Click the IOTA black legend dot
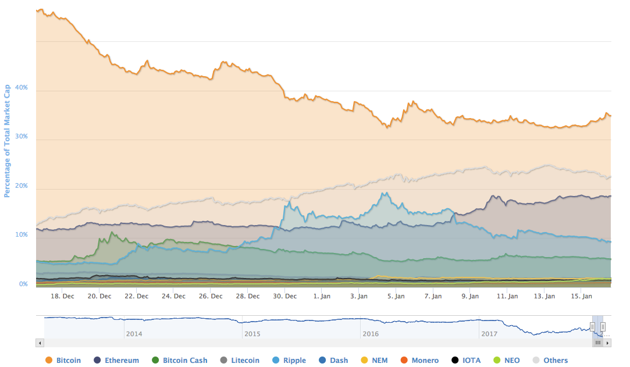 [x=455, y=361]
